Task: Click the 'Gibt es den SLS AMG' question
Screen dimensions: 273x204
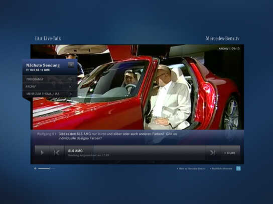Action: point(117,136)
